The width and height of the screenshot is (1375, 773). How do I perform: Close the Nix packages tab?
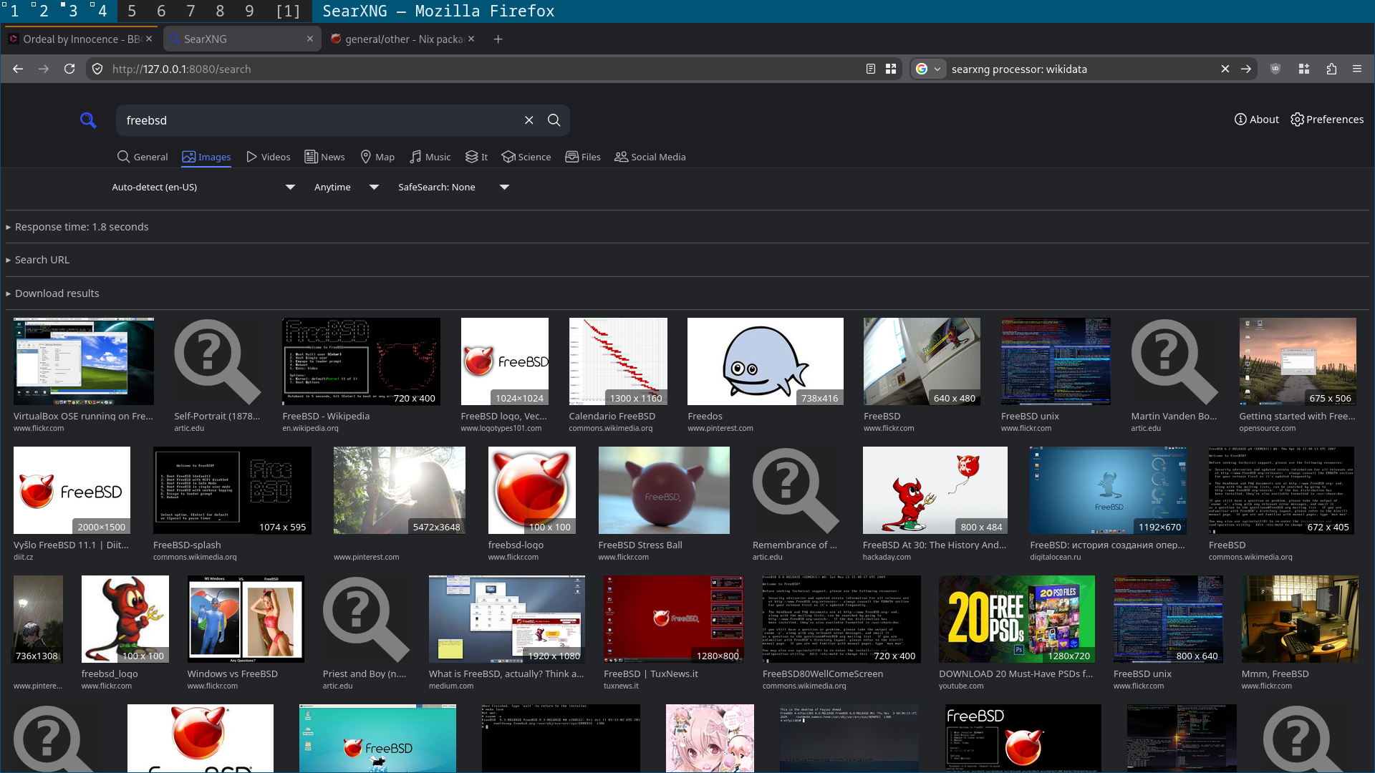[x=471, y=39]
